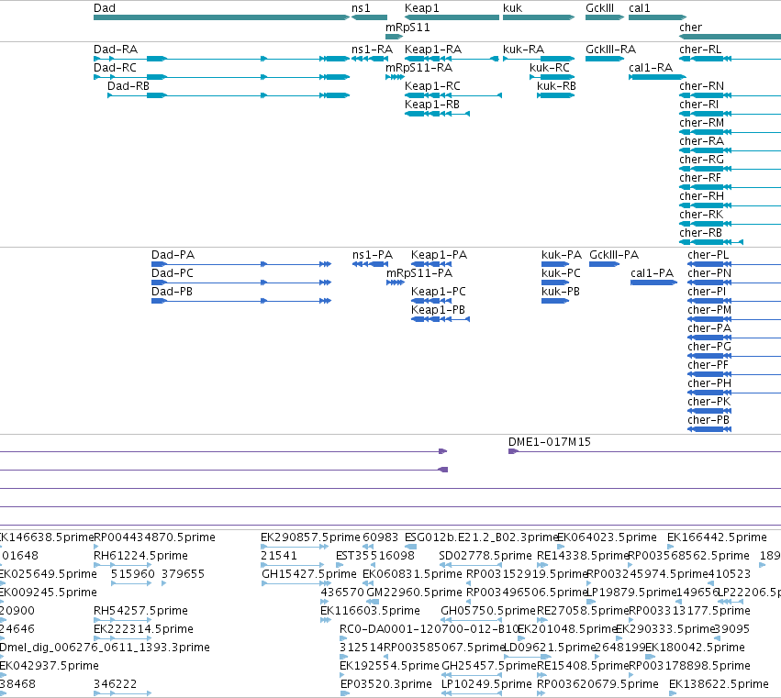
Task: Select the Dad-RB transcript label
Action: pos(128,86)
